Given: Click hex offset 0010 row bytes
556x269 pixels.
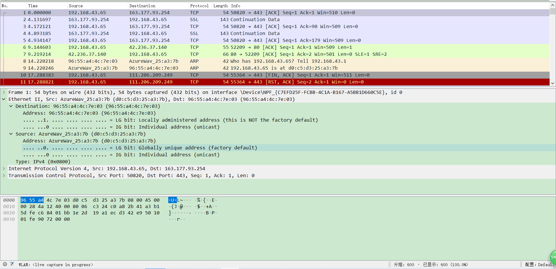Looking at the screenshot, I should [x=90, y=206].
